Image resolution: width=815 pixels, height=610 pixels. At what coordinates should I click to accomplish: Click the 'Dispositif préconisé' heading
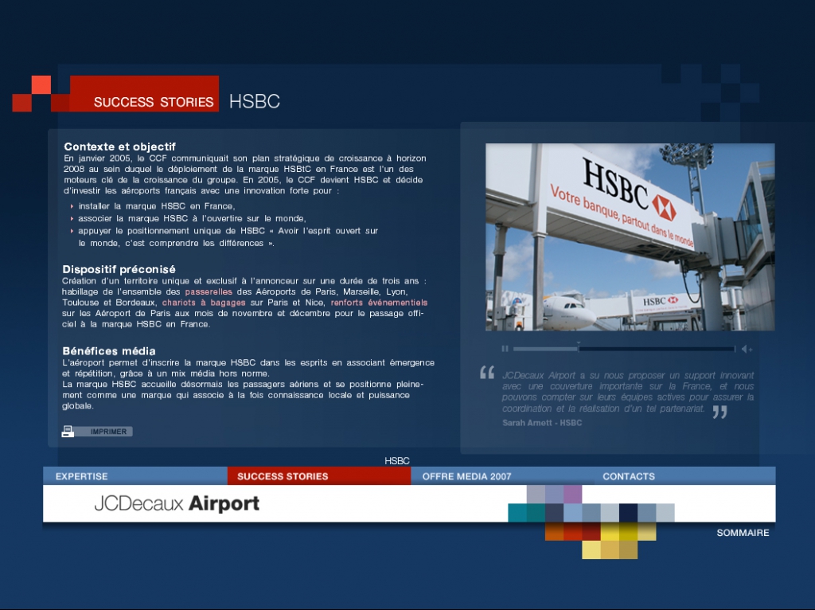click(119, 269)
